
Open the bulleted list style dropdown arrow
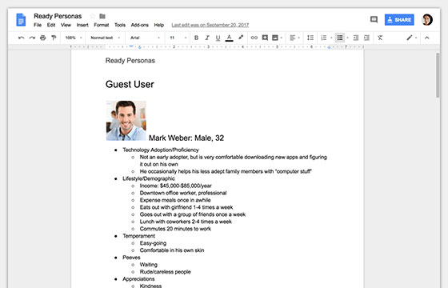(347, 38)
